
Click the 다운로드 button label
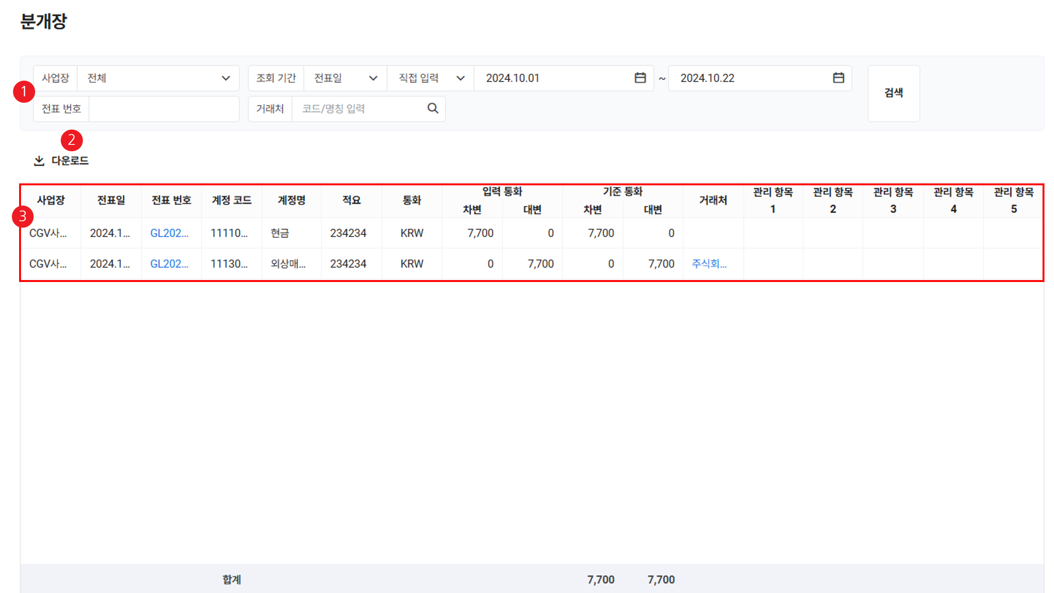pos(70,161)
